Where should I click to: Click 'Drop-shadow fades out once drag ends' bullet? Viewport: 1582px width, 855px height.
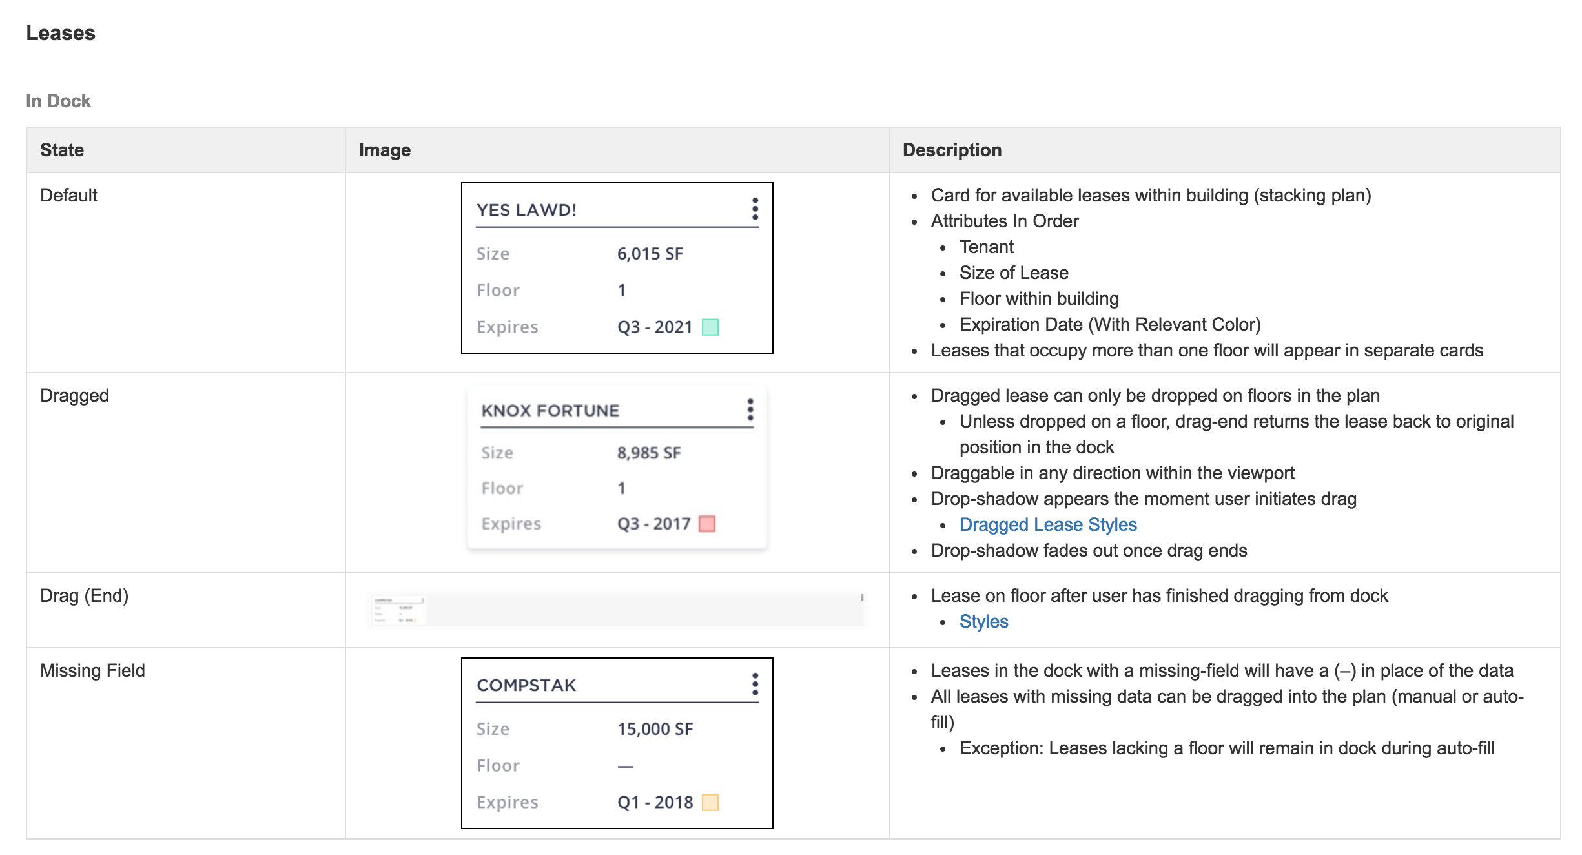[1089, 550]
